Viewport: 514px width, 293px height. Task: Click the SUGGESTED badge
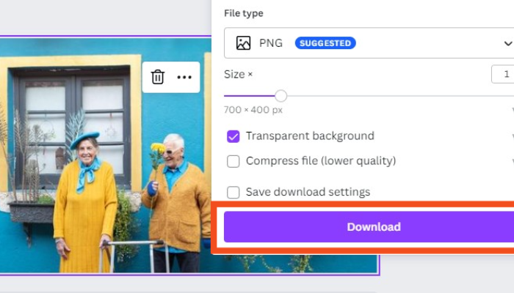(325, 42)
